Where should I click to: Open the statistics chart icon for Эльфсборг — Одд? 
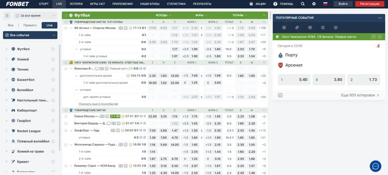point(118,131)
